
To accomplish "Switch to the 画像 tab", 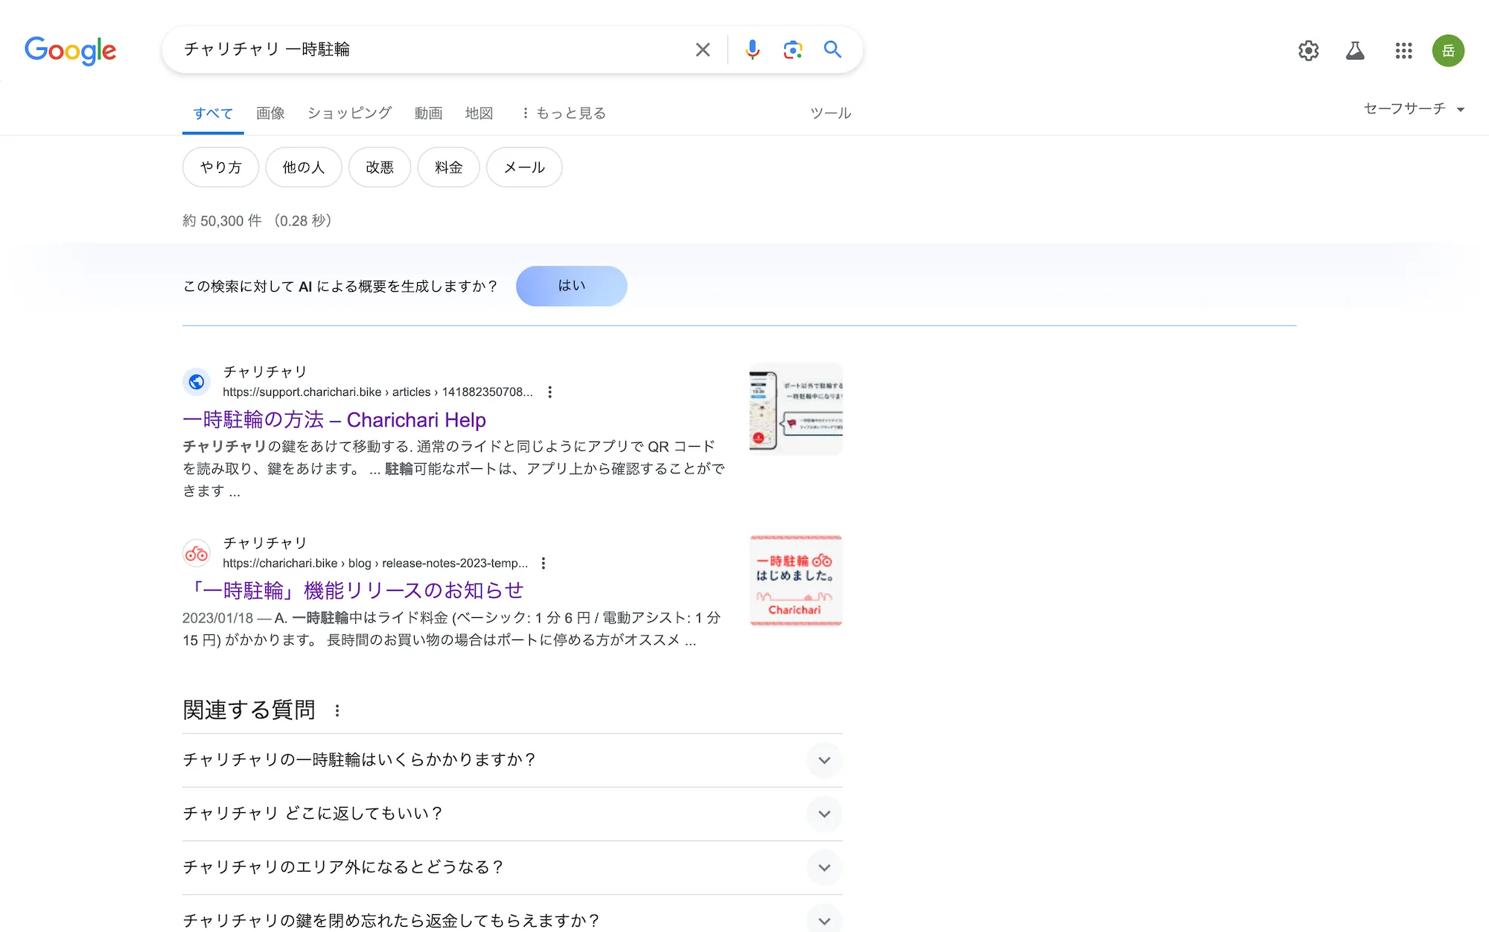I will [270, 113].
